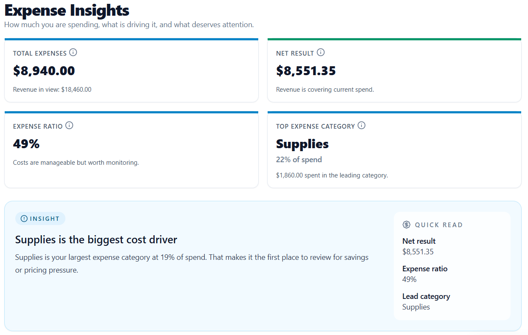Select the Net Result card
The image size is (528, 335).
[x=394, y=70]
